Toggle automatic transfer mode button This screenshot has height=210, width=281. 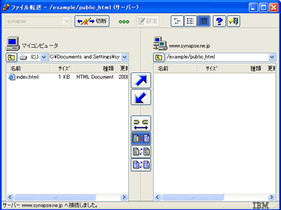pos(141,139)
